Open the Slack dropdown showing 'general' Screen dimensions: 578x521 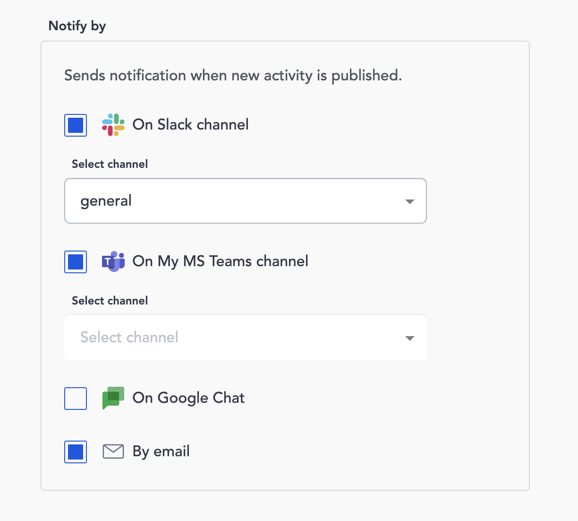(x=236, y=201)
